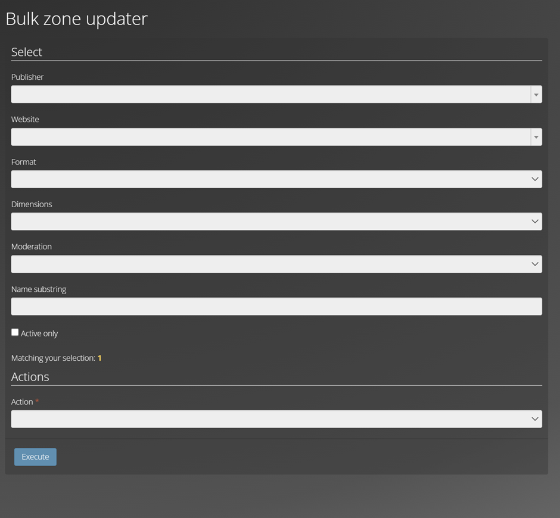Expand the Dimensions select box
Image resolution: width=560 pixels, height=518 pixels.
pos(276,221)
